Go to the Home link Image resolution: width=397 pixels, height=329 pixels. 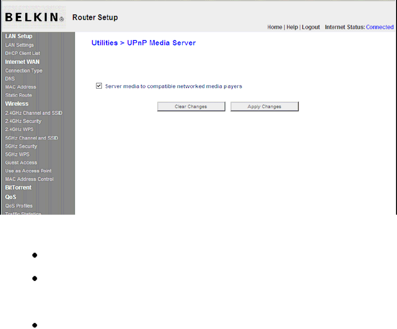coord(275,27)
